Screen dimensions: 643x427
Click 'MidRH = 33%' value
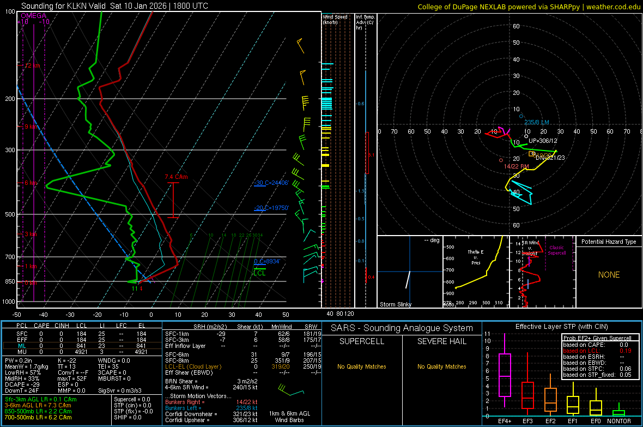coord(22,378)
